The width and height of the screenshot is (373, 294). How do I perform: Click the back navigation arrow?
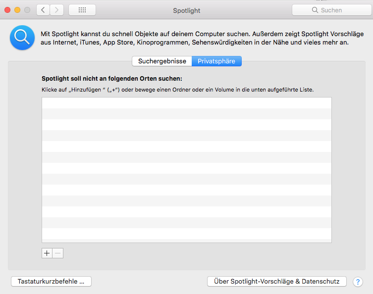coord(43,10)
